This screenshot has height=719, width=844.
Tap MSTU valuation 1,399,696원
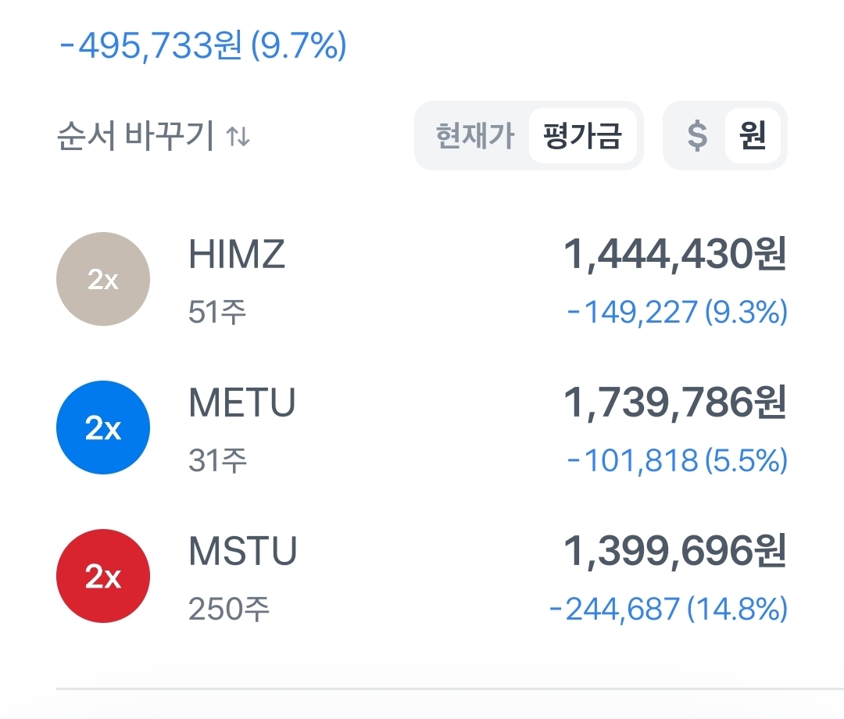(674, 553)
